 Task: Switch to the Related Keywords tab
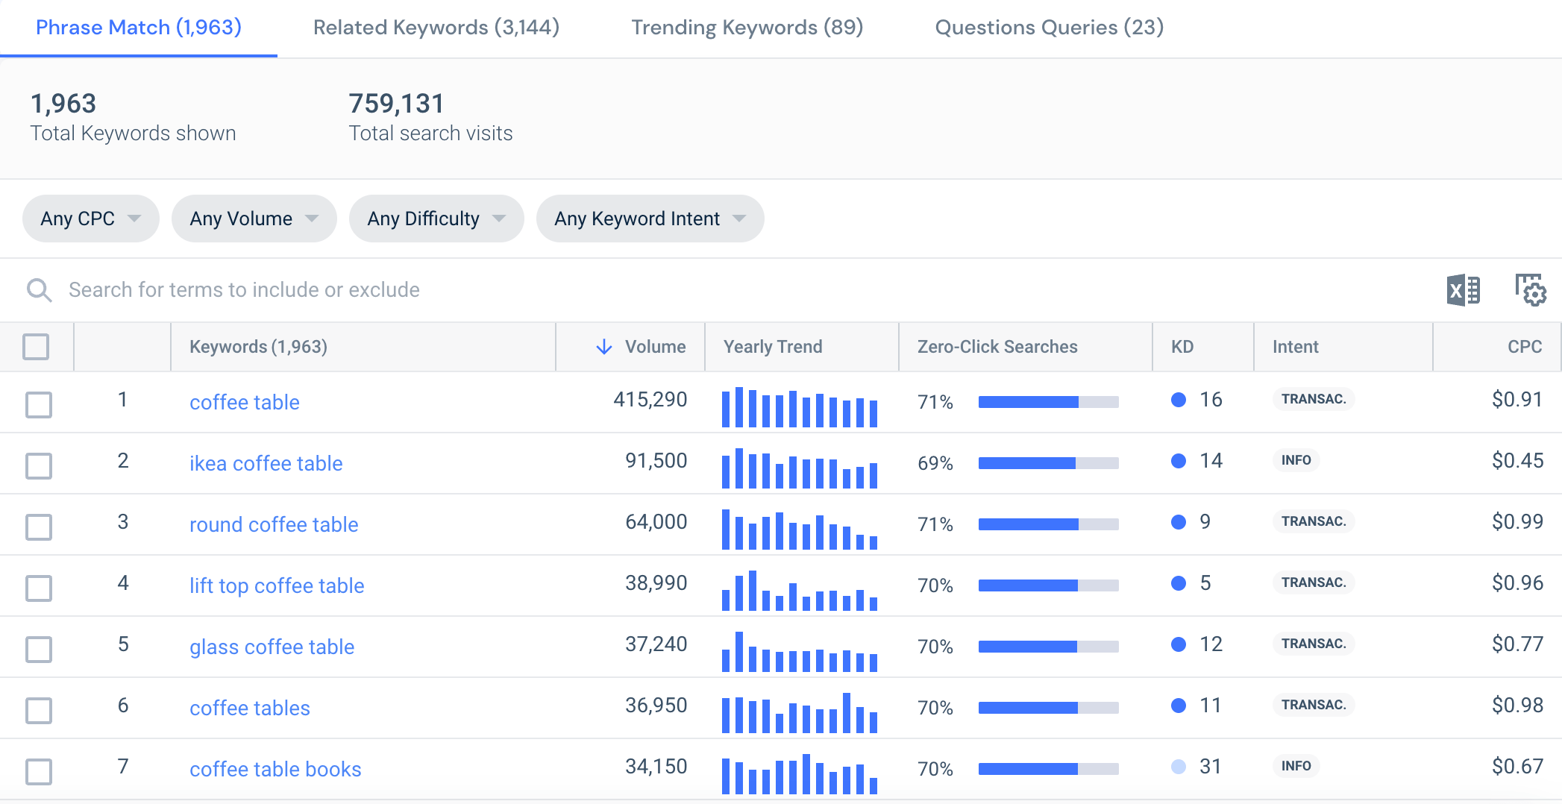436,27
